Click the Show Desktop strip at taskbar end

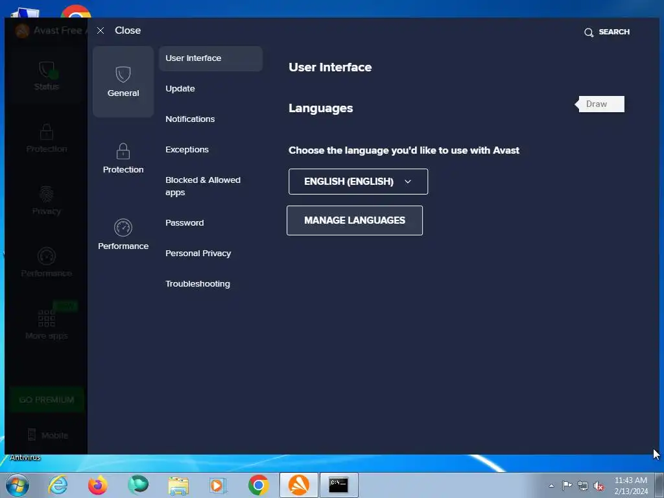659,485
